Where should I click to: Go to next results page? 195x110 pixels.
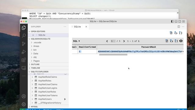(124, 41)
